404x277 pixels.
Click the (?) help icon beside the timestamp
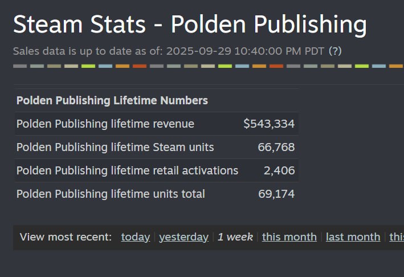pos(335,51)
